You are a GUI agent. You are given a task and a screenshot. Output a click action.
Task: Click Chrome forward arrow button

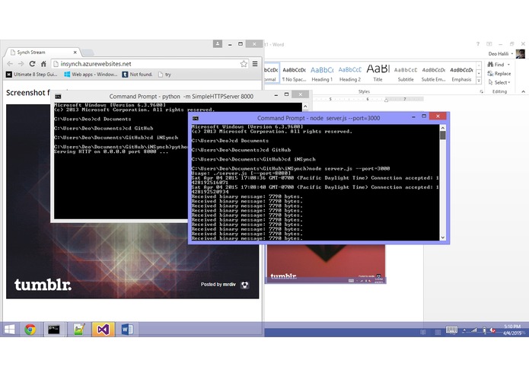click(x=21, y=64)
